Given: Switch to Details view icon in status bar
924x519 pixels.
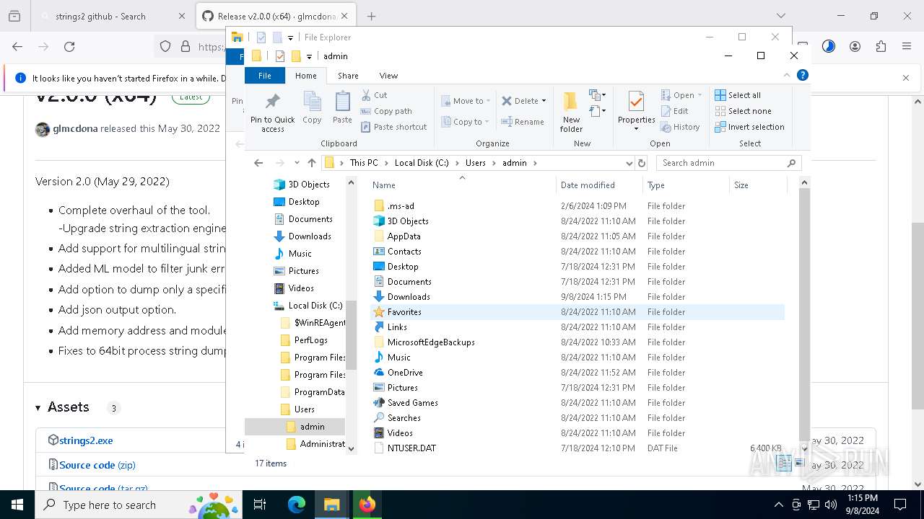Looking at the screenshot, I should coord(784,463).
